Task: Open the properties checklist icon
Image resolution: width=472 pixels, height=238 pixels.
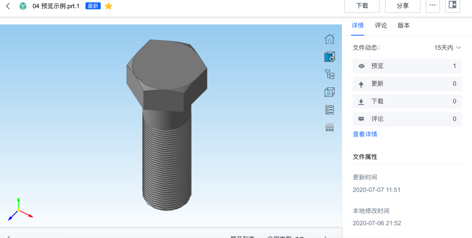Action: click(x=330, y=110)
